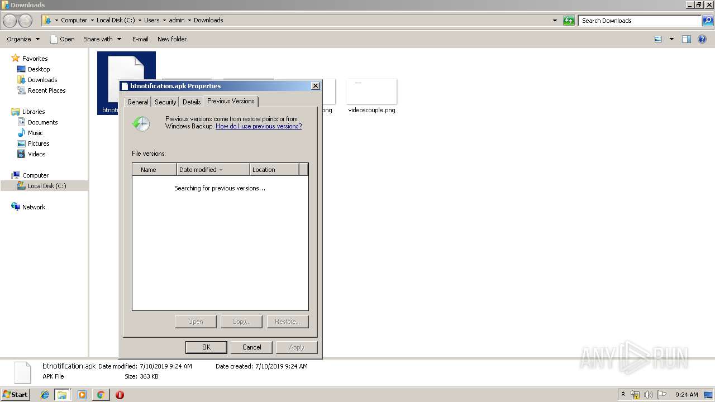This screenshot has width=715, height=402.
Task: Launch Windows Media Player from taskbar
Action: click(x=82, y=395)
